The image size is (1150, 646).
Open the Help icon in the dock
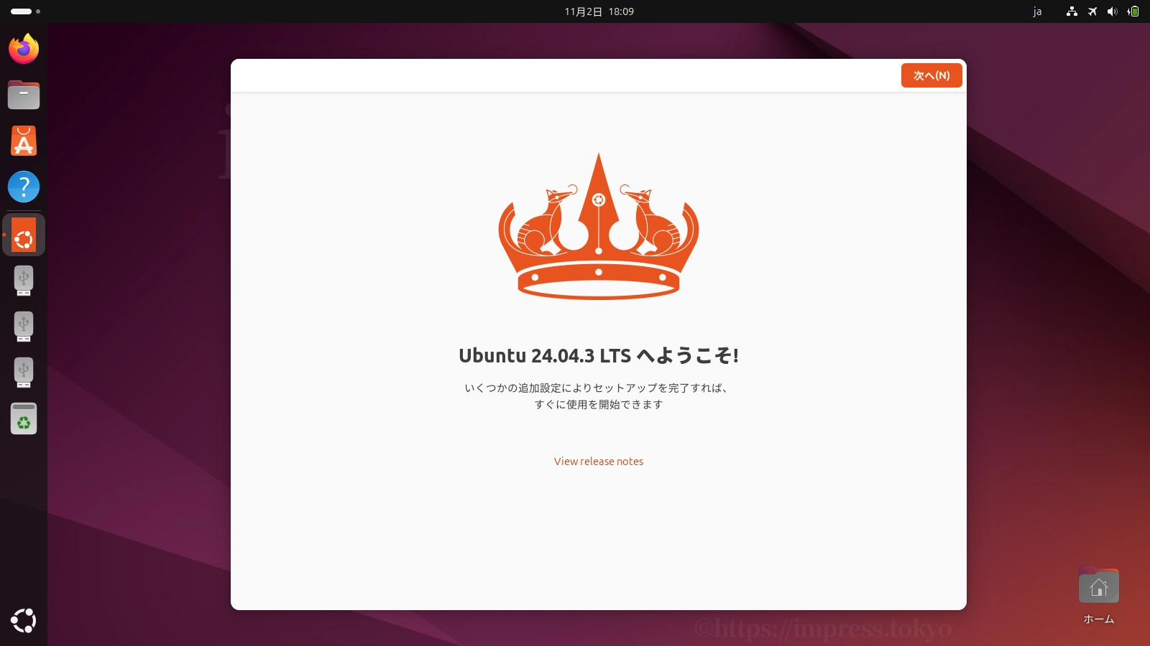(x=24, y=187)
